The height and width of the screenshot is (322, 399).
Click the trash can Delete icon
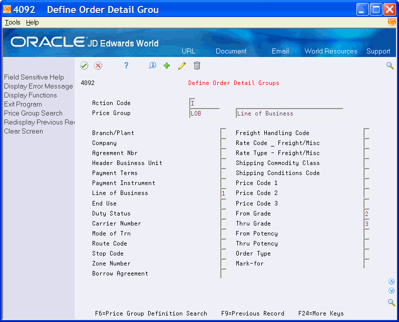coord(197,65)
